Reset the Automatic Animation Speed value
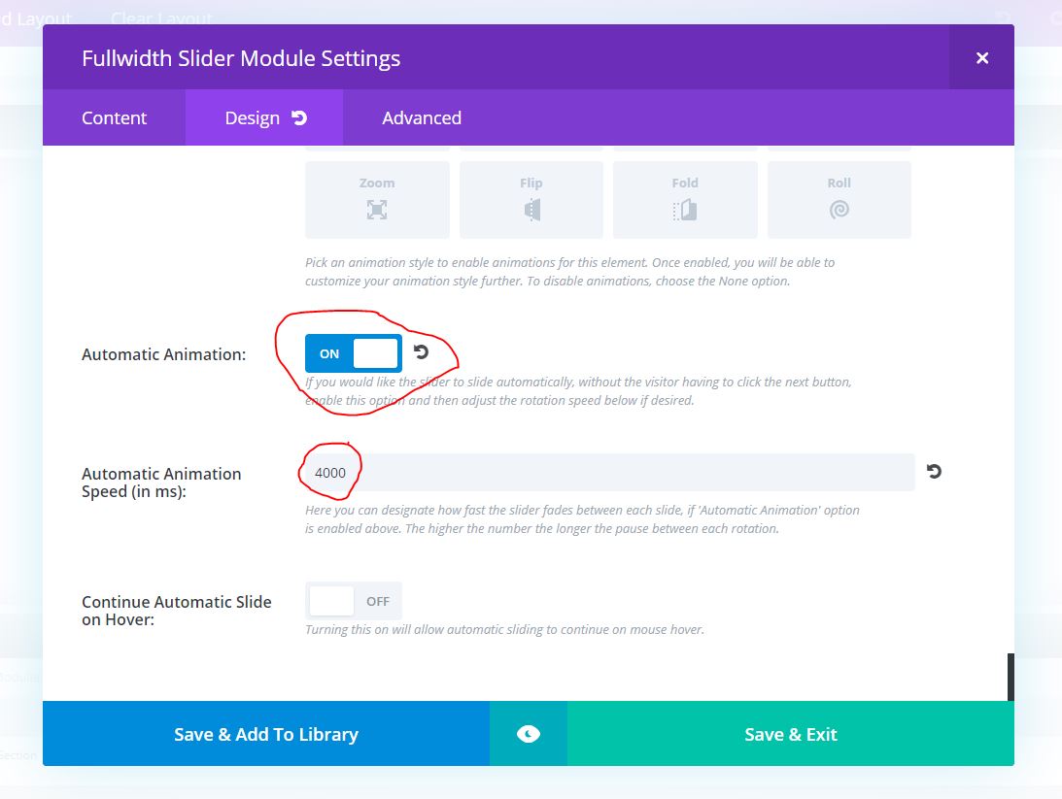This screenshot has height=799, width=1062. point(934,472)
